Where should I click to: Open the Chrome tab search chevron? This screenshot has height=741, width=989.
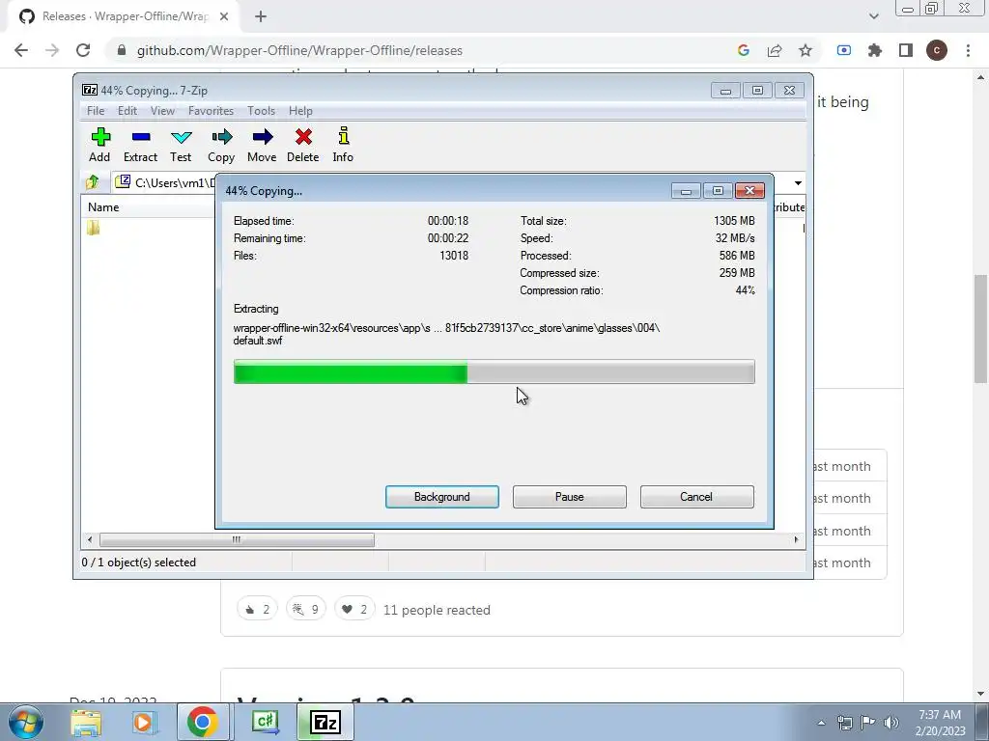[x=873, y=16]
